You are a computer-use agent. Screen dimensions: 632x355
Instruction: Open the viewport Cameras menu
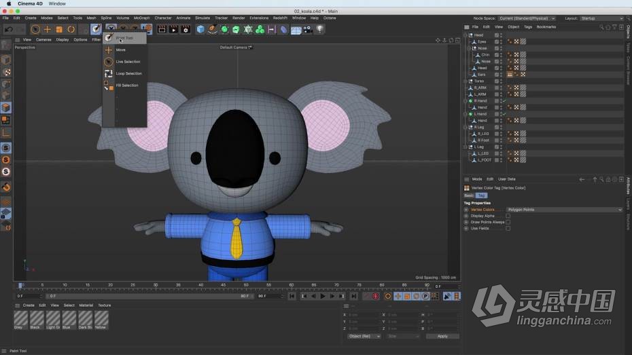coord(43,40)
